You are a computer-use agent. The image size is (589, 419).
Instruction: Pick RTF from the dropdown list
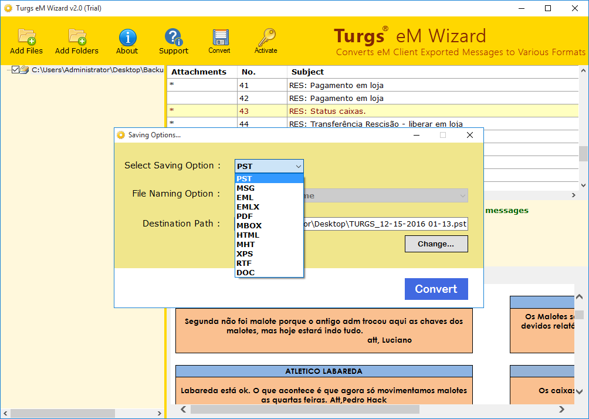tap(269, 263)
